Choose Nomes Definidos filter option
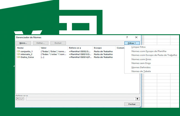This screenshot has height=116, width=180. (141, 67)
